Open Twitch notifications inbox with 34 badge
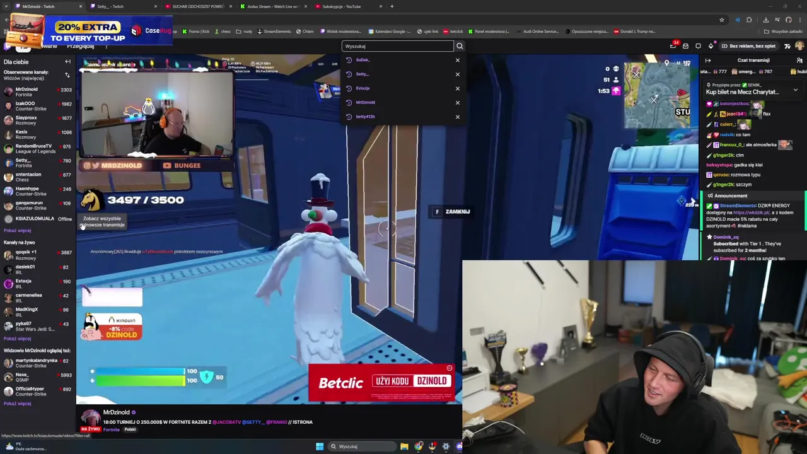Image resolution: width=807 pixels, height=454 pixels. [673, 46]
